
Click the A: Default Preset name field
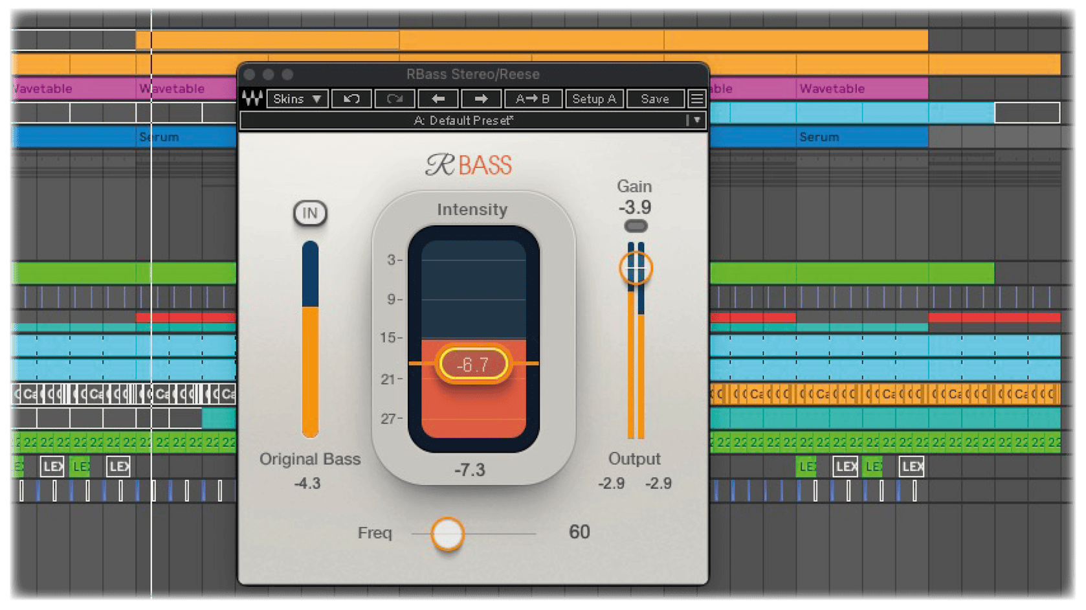(x=463, y=120)
